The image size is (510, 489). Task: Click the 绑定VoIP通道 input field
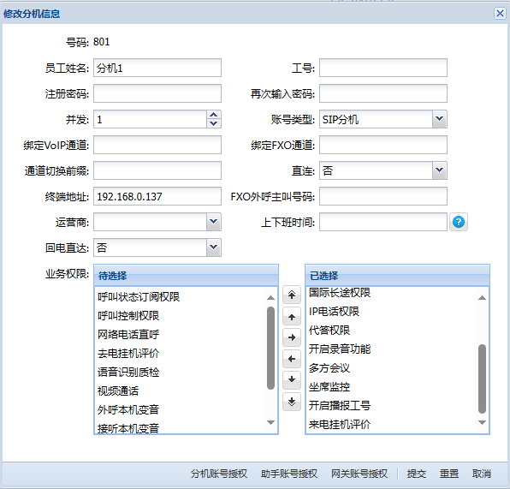pos(157,145)
